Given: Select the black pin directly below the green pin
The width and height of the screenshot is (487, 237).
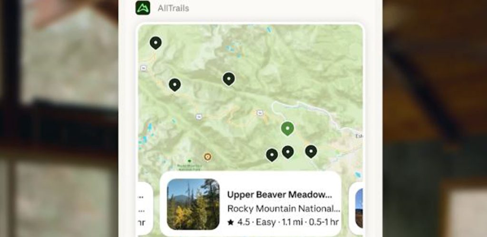Looking at the screenshot, I should [288, 152].
